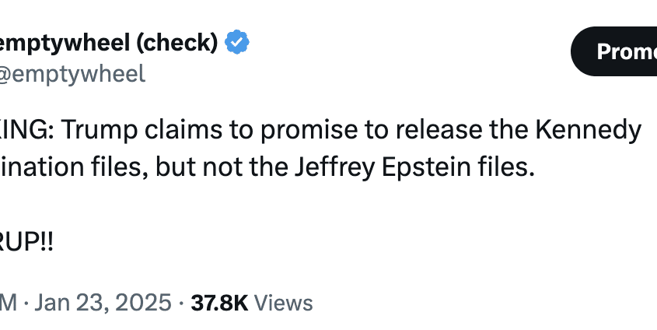Click the word 'claims' in tweet
The image size is (657, 330).
coord(183,130)
